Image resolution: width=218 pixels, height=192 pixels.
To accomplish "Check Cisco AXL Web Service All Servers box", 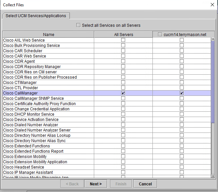I will pos(123,40).
